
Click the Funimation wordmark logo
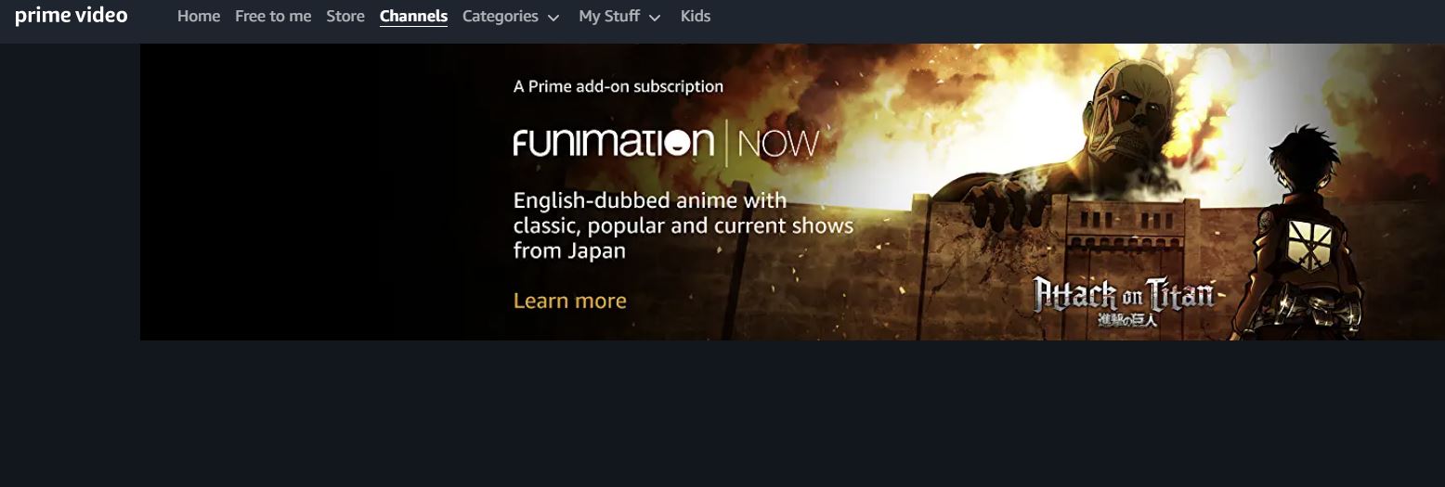pyautogui.click(x=614, y=142)
